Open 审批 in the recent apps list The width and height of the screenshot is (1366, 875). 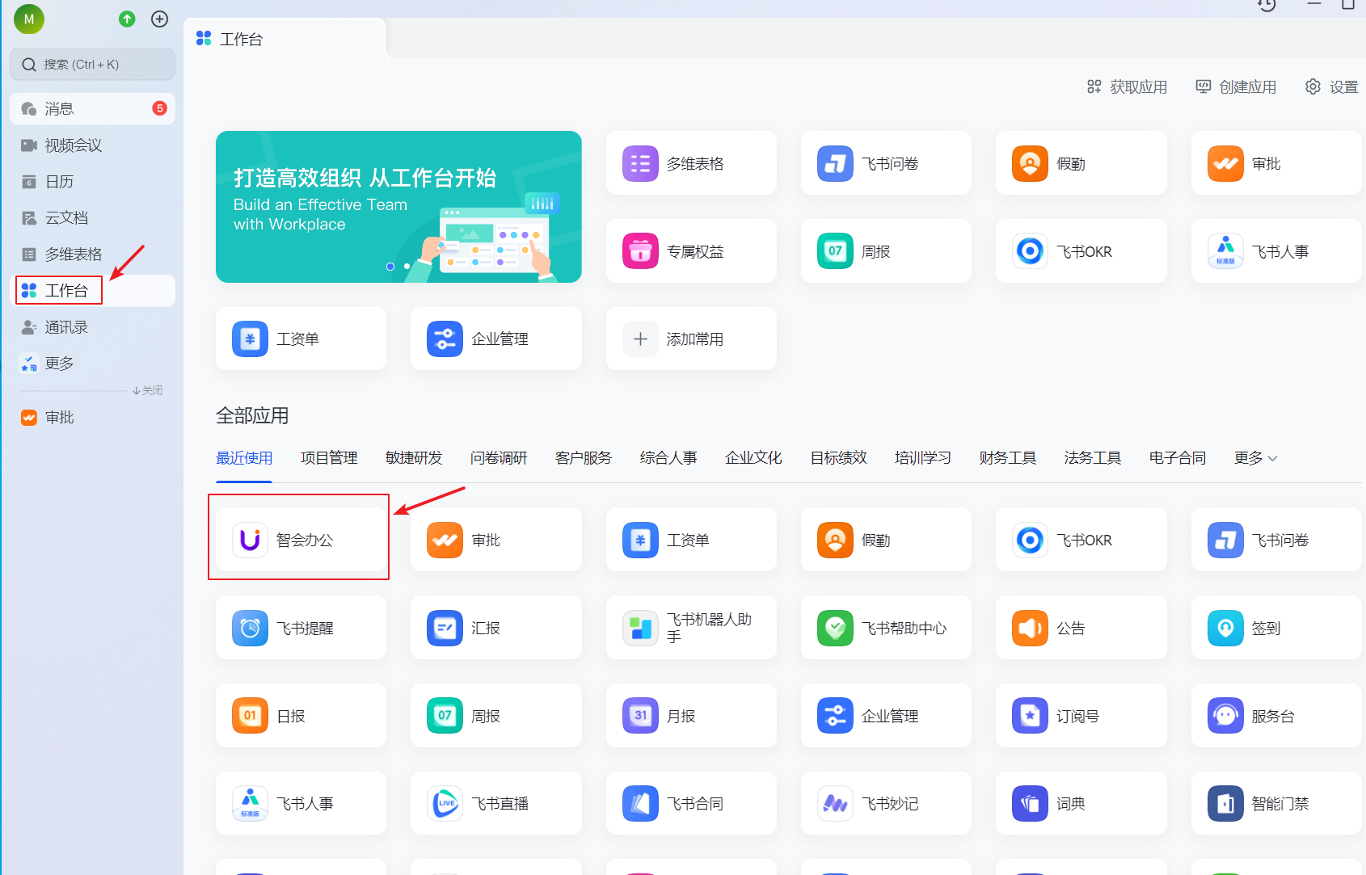495,540
